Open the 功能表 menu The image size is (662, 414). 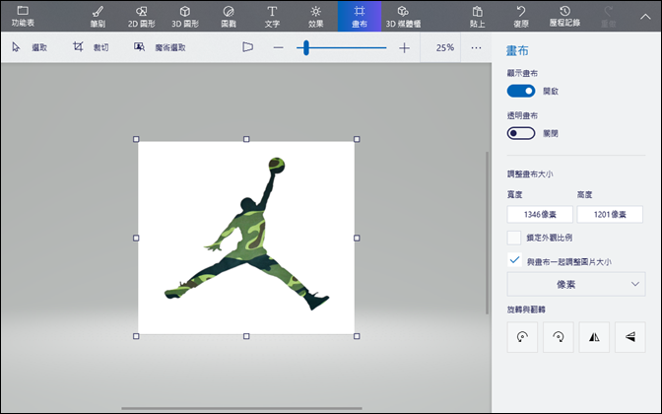(x=23, y=16)
